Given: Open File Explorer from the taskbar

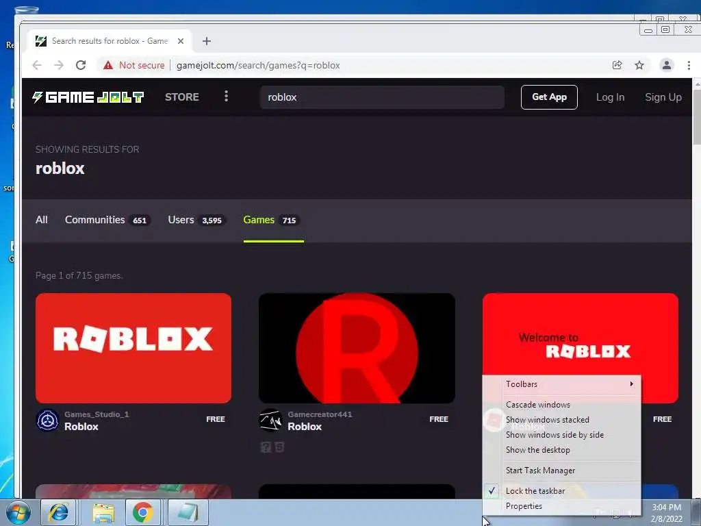Looking at the screenshot, I should pos(103,512).
